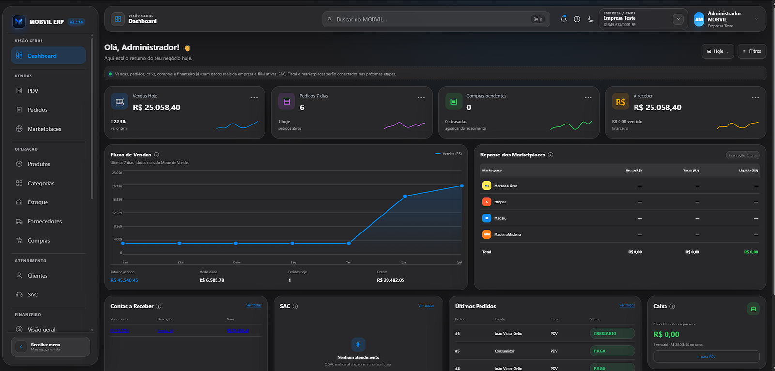775x371 pixels.
Task: Open the help question mark icon
Action: 577,19
